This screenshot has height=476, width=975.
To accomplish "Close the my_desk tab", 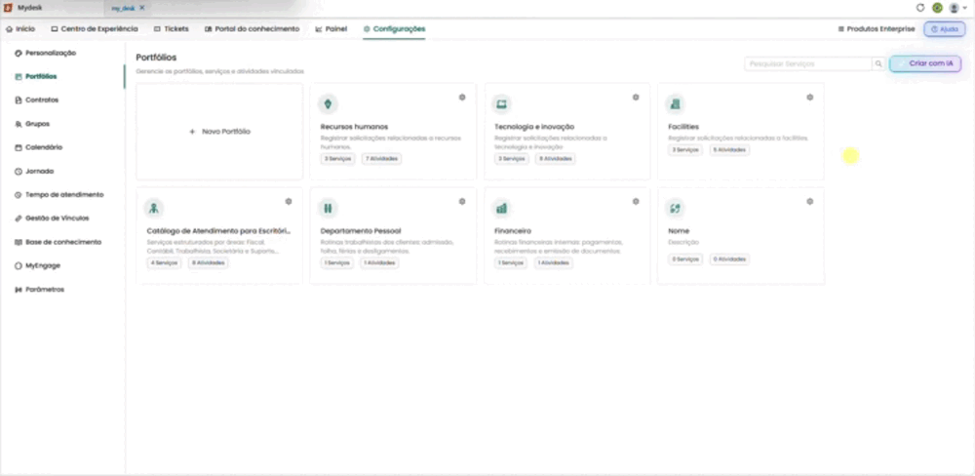I will tap(141, 8).
